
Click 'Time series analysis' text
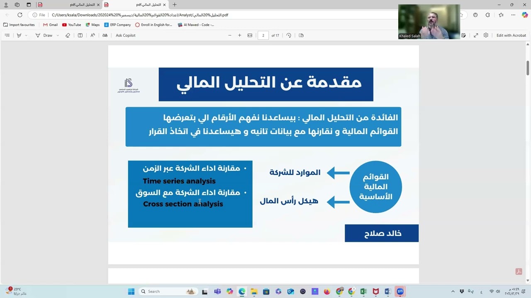[179, 181]
